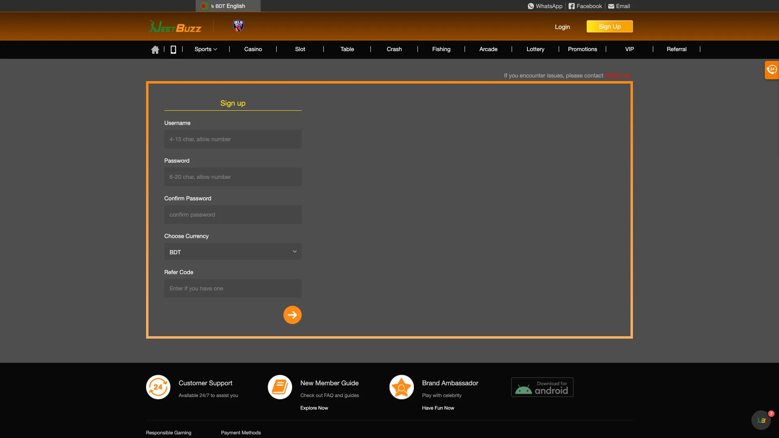This screenshot has width=779, height=438.
Task: Click the Sign Up button
Action: coord(609,26)
